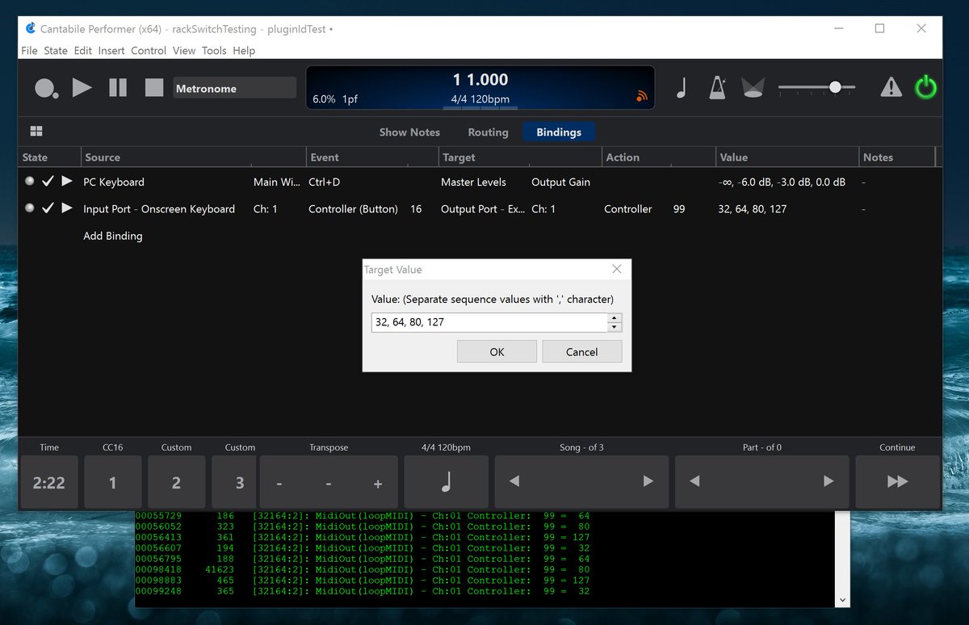Increase value with spinner up arrow

click(x=615, y=317)
